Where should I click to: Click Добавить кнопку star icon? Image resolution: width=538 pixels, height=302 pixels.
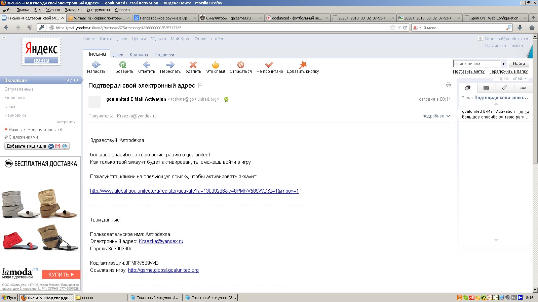point(303,64)
